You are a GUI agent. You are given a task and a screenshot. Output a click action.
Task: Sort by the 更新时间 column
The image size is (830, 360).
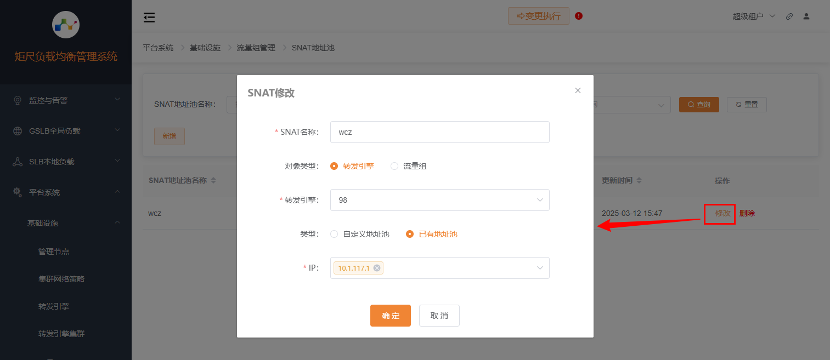[639, 181]
